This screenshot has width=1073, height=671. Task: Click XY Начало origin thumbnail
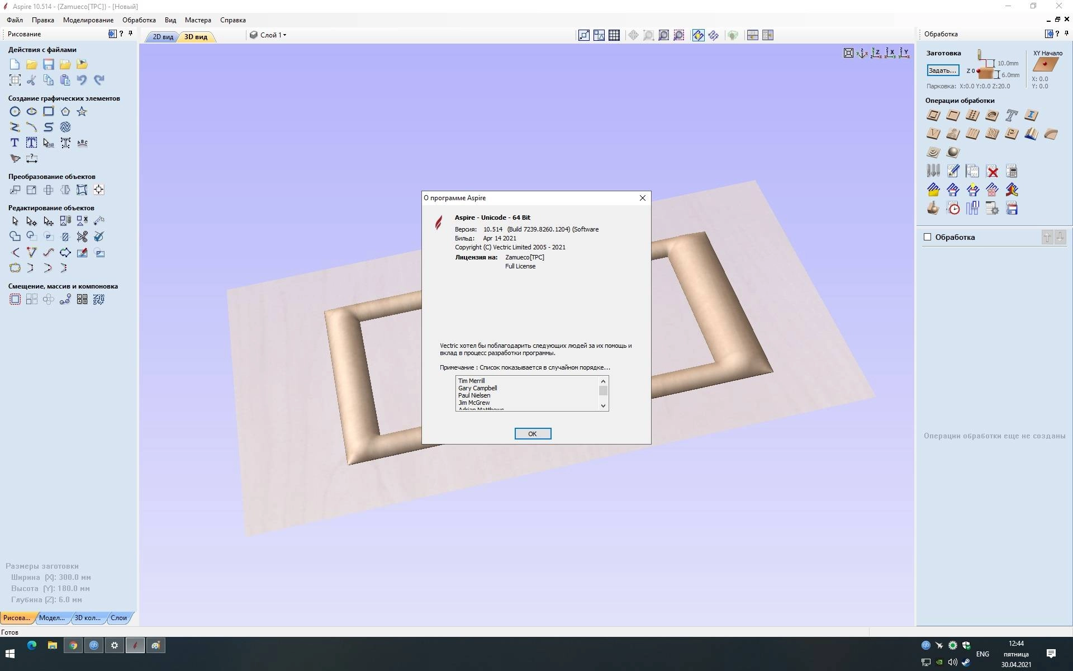1046,65
